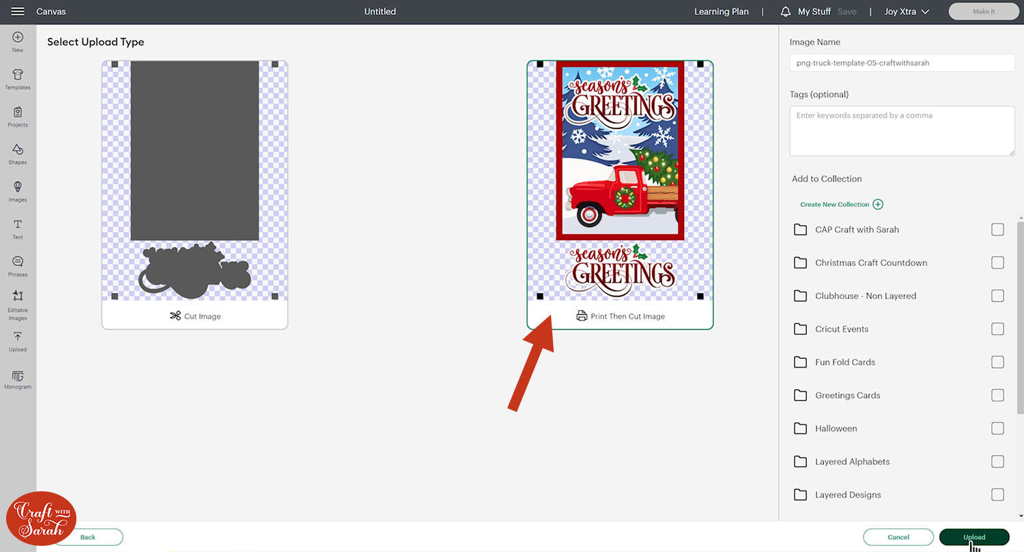Image resolution: width=1024 pixels, height=552 pixels.
Task: Click the Halloween collection name
Action: [836, 428]
